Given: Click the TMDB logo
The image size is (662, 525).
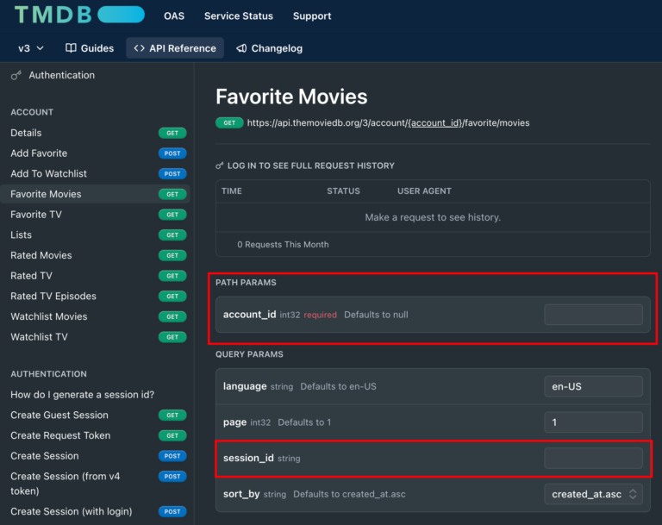Looking at the screenshot, I should coord(78,15).
